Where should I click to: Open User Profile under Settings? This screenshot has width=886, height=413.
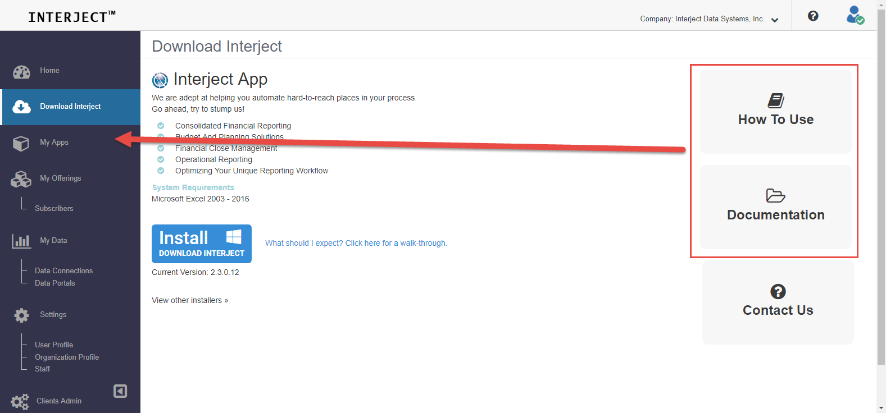point(54,345)
